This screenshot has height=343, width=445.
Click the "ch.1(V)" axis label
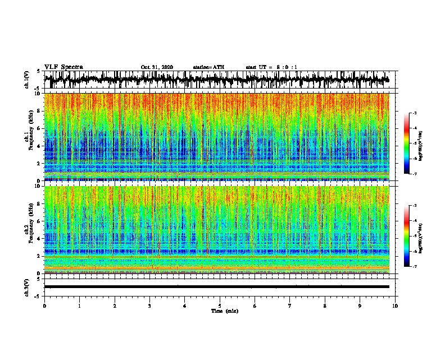pos(27,80)
